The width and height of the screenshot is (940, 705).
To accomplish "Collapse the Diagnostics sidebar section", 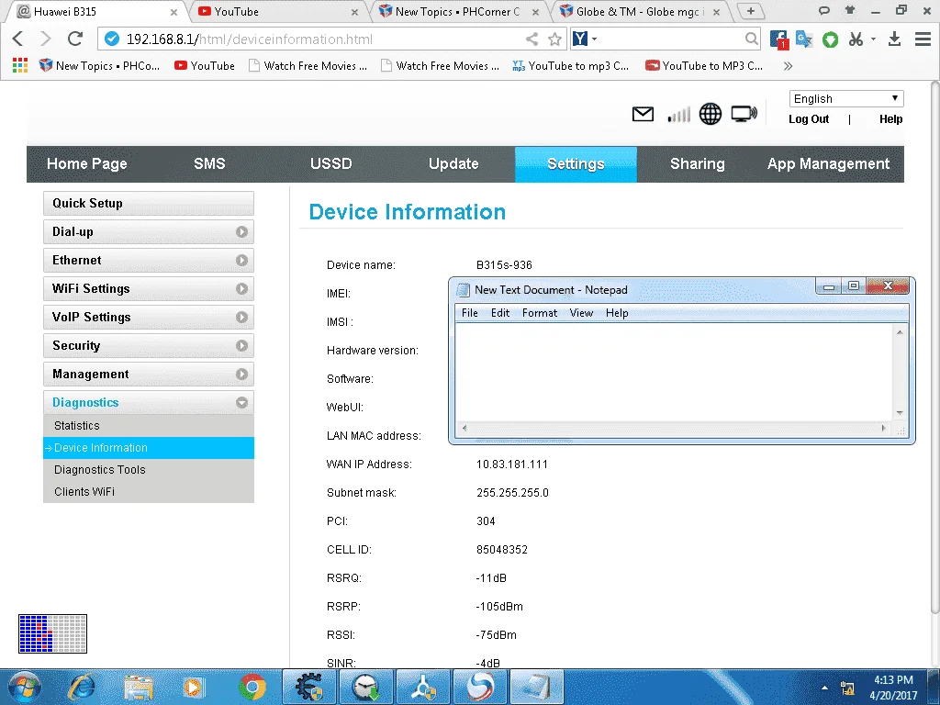I will [149, 402].
